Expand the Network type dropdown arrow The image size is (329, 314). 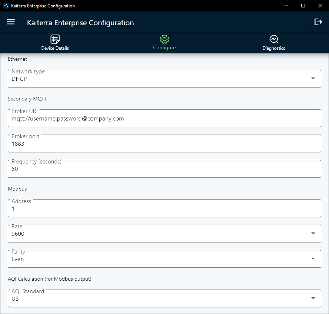pyautogui.click(x=313, y=78)
